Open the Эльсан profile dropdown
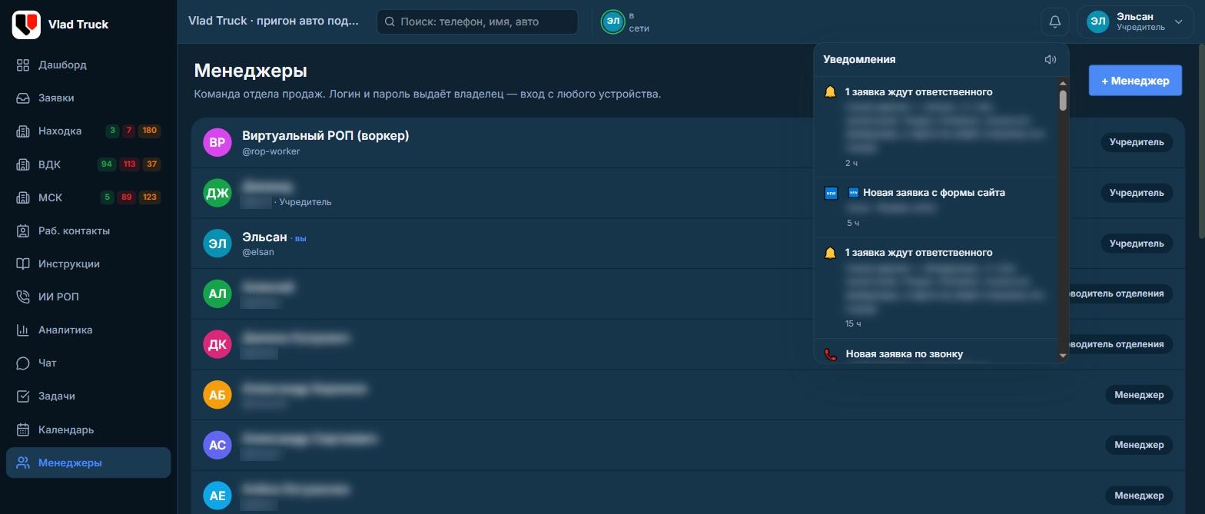This screenshot has width=1205, height=514. pos(1136,22)
